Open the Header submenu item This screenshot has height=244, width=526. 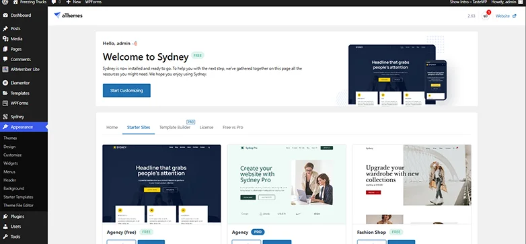click(x=9, y=180)
